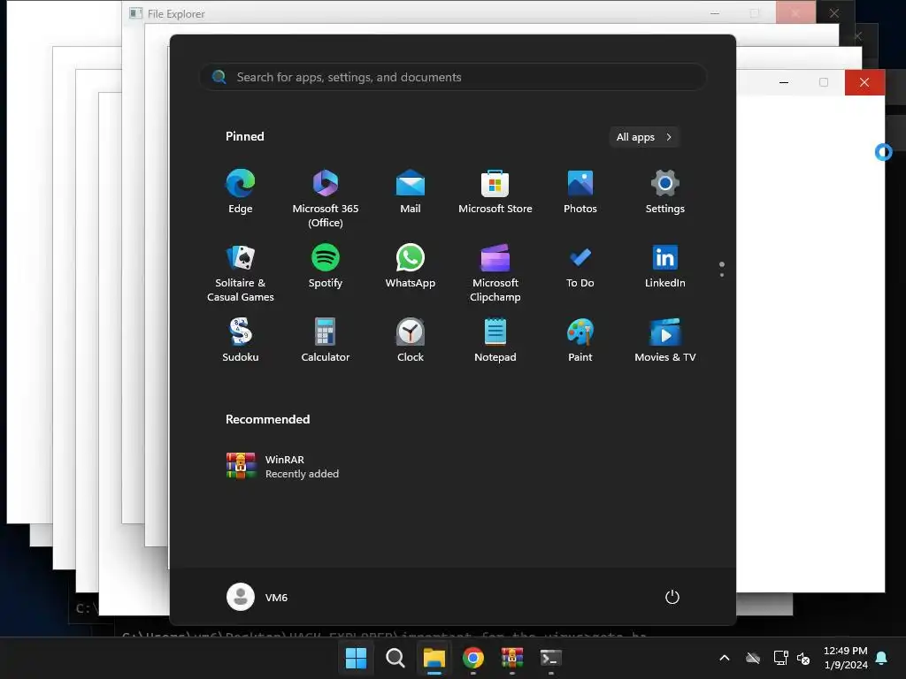Open Microsoft Clipchamp
Screen dimensions: 906x679
point(495,273)
